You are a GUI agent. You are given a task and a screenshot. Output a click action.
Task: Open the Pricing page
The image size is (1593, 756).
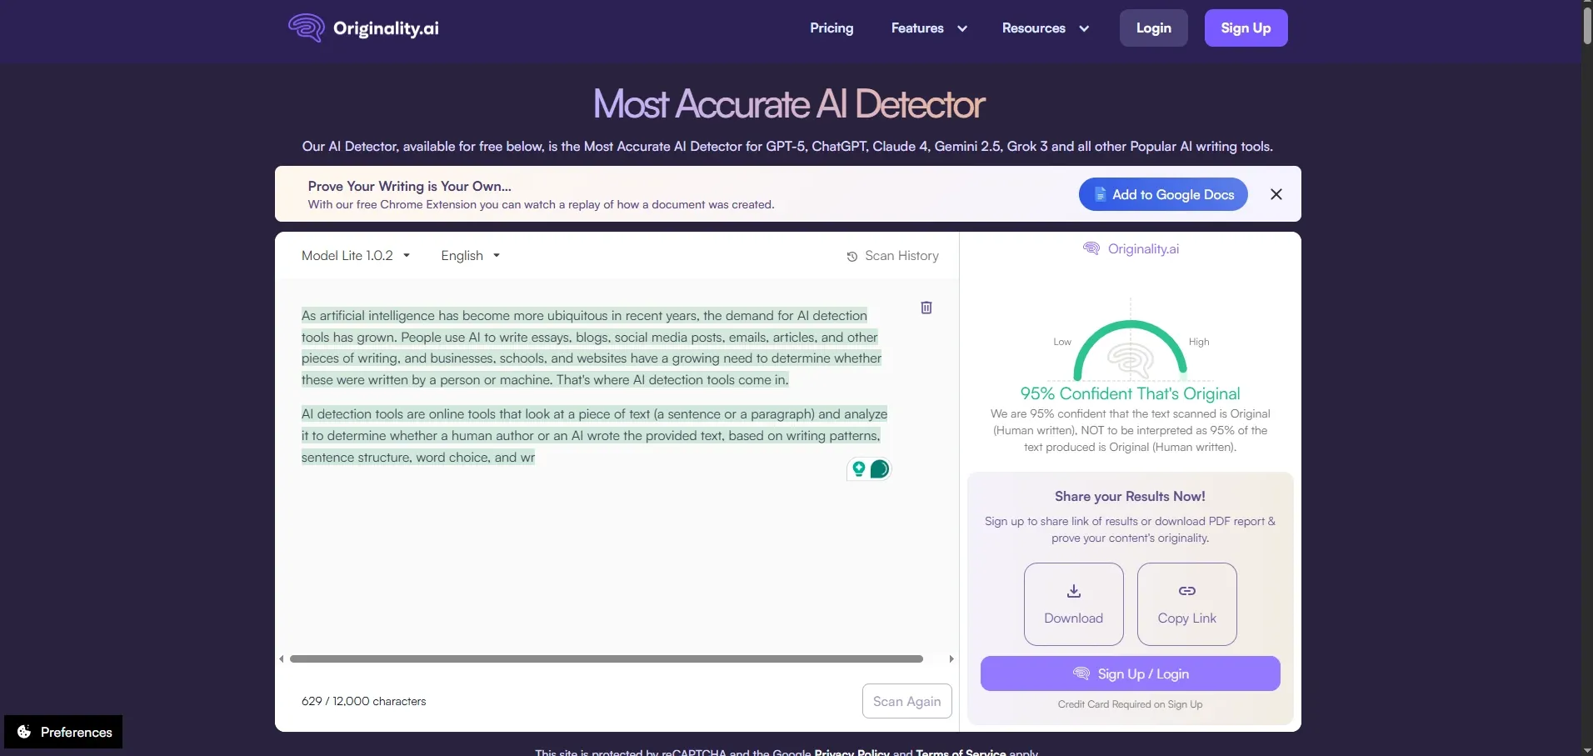pos(831,28)
